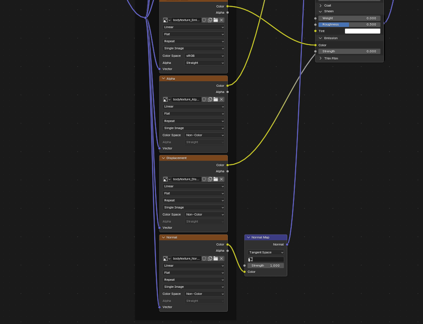Open Non-Color color space dropdown in Normal node

point(204,294)
